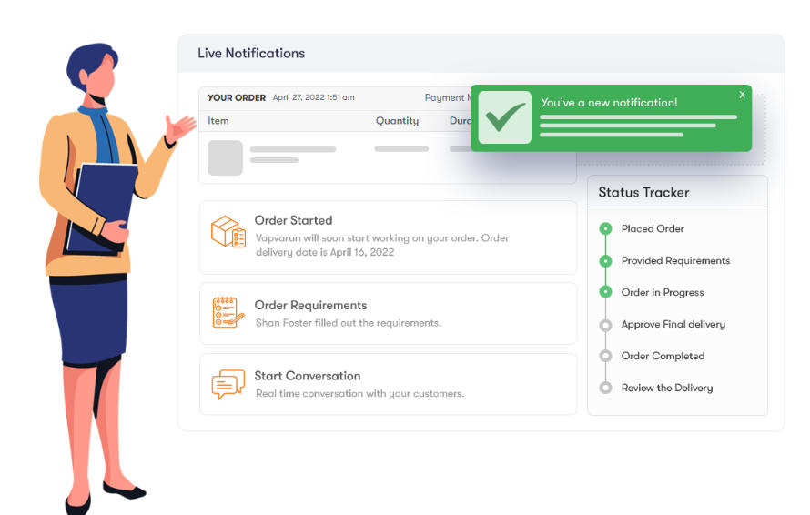Click the Order in Progress label
This screenshot has height=515, width=810.
pos(663,292)
